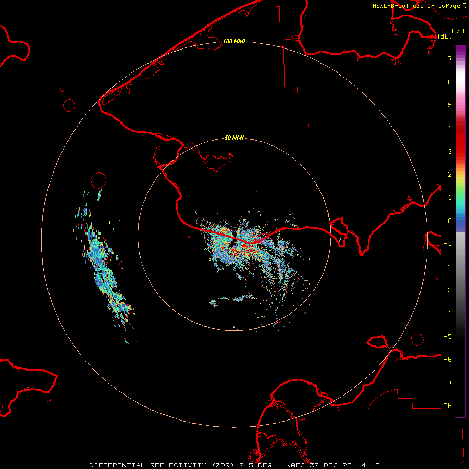
Task: Click the -6 value on the color scale
Action: coord(448,360)
